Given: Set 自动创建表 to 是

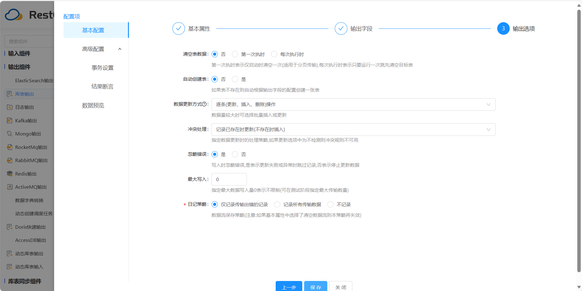Looking at the screenshot, I should pos(235,79).
